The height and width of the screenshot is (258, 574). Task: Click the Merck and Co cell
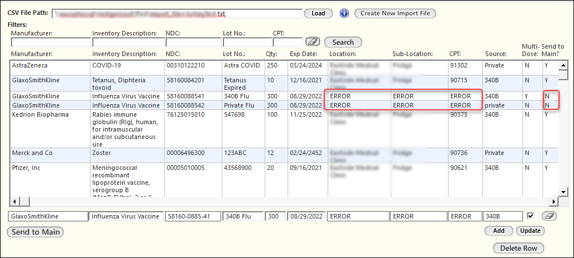coord(50,155)
